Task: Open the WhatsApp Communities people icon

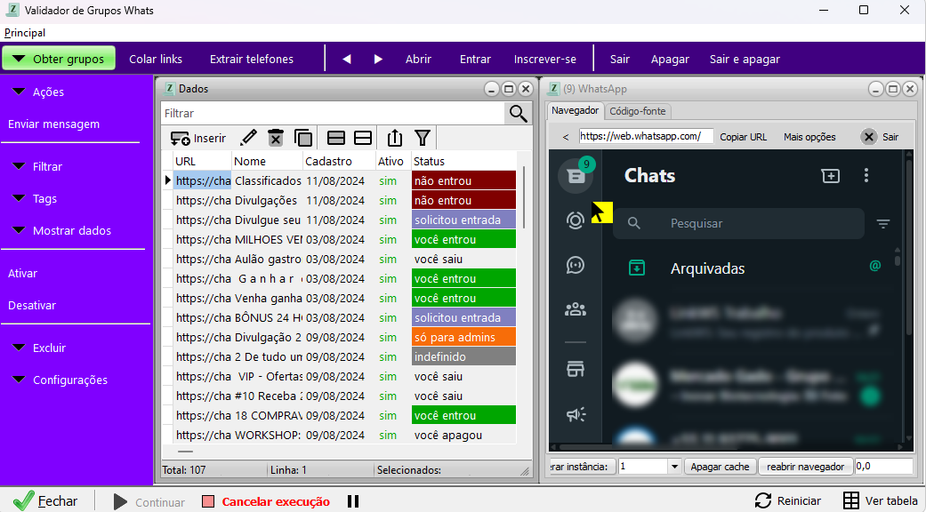Action: pyautogui.click(x=576, y=309)
